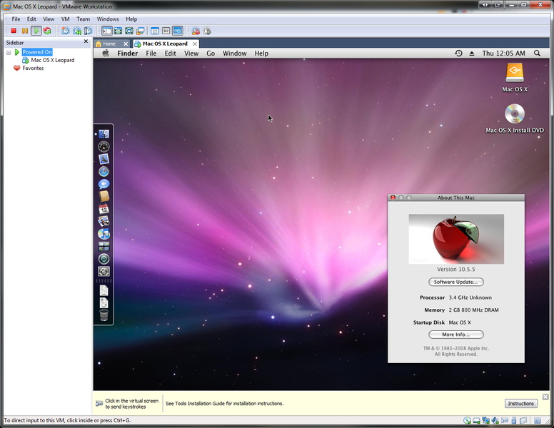Open the Windows menu in VMware
Screen dimensions: 554x428
tap(108, 19)
